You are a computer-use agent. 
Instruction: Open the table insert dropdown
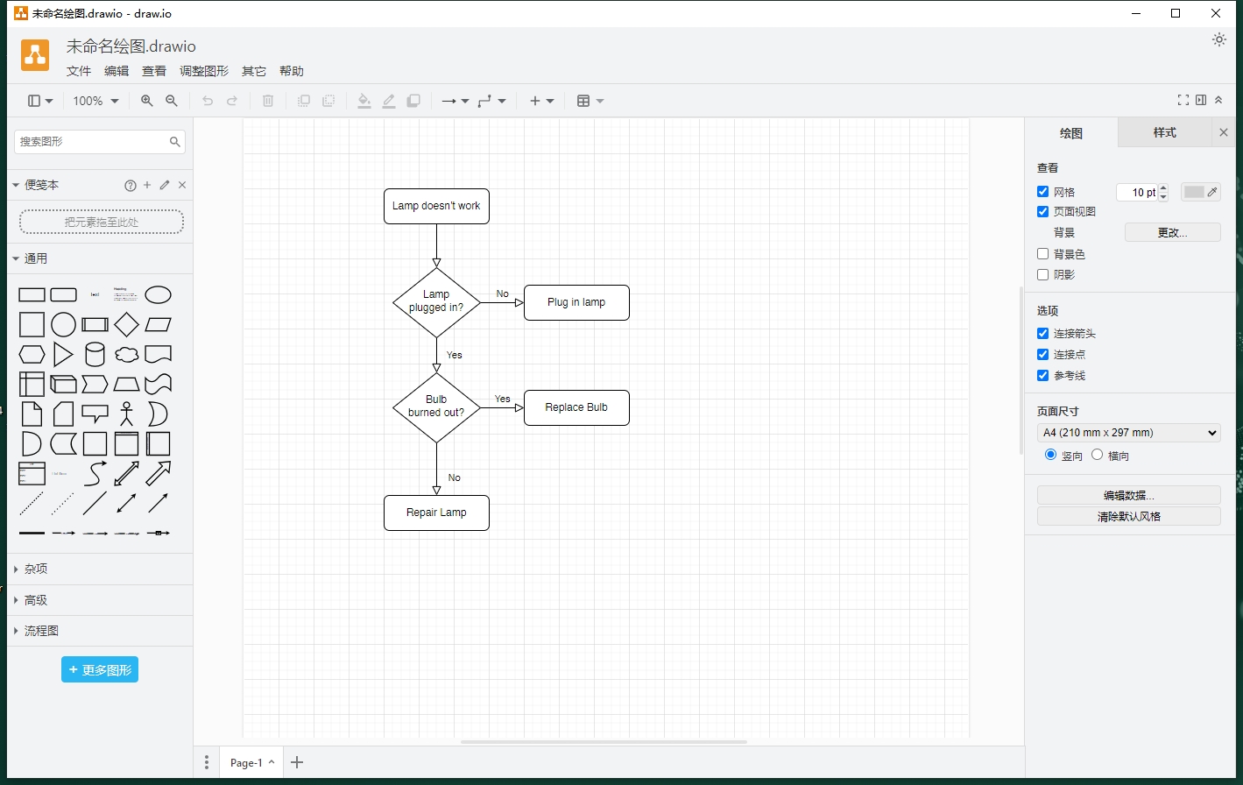tap(590, 101)
